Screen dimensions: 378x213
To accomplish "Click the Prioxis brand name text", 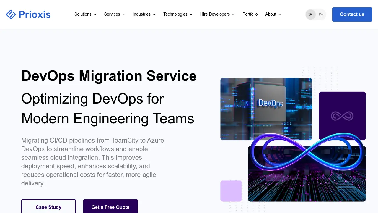I will click(35, 14).
